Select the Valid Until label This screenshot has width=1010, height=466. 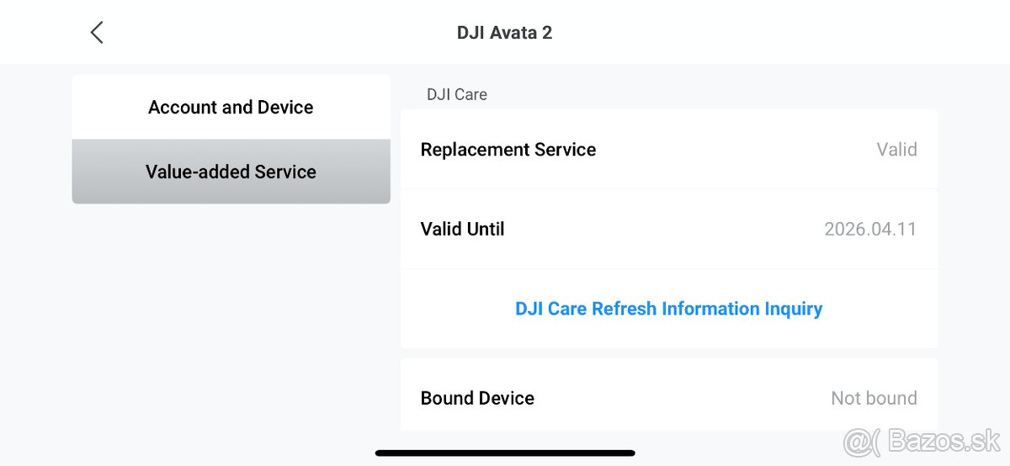(462, 229)
